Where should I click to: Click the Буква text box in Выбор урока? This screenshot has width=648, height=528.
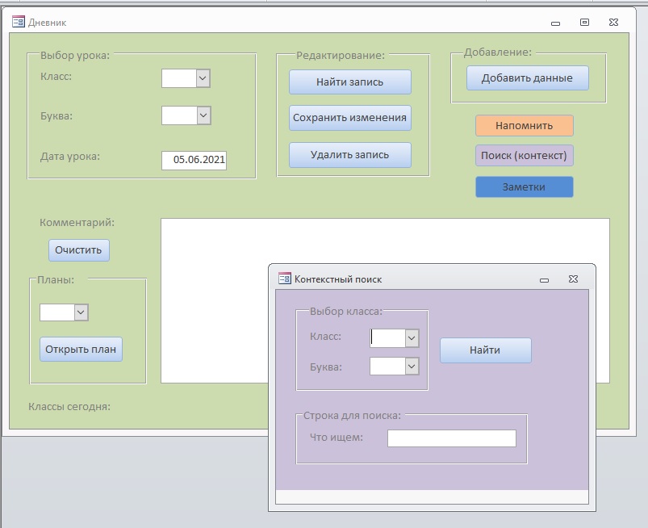click(179, 115)
